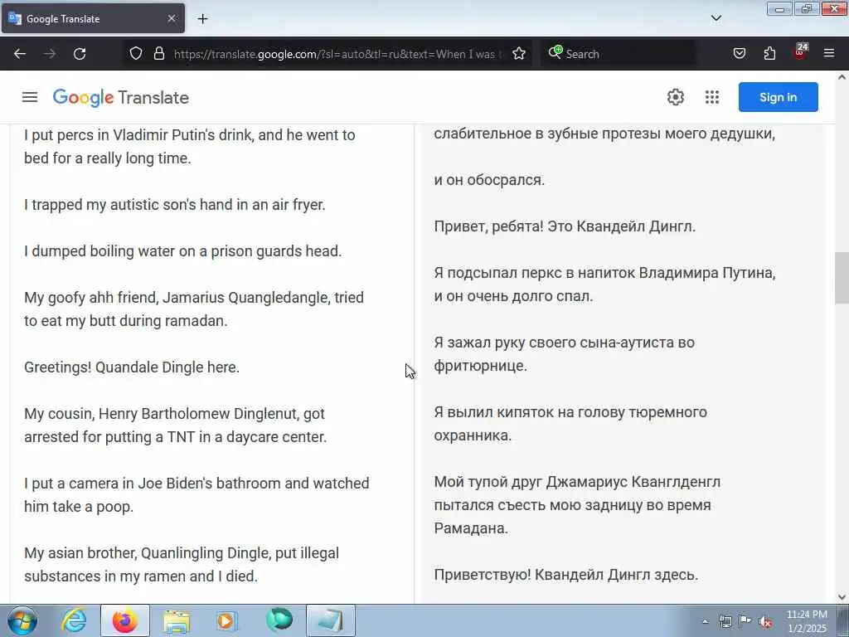Open the Save to Pocket icon

pos(739,54)
